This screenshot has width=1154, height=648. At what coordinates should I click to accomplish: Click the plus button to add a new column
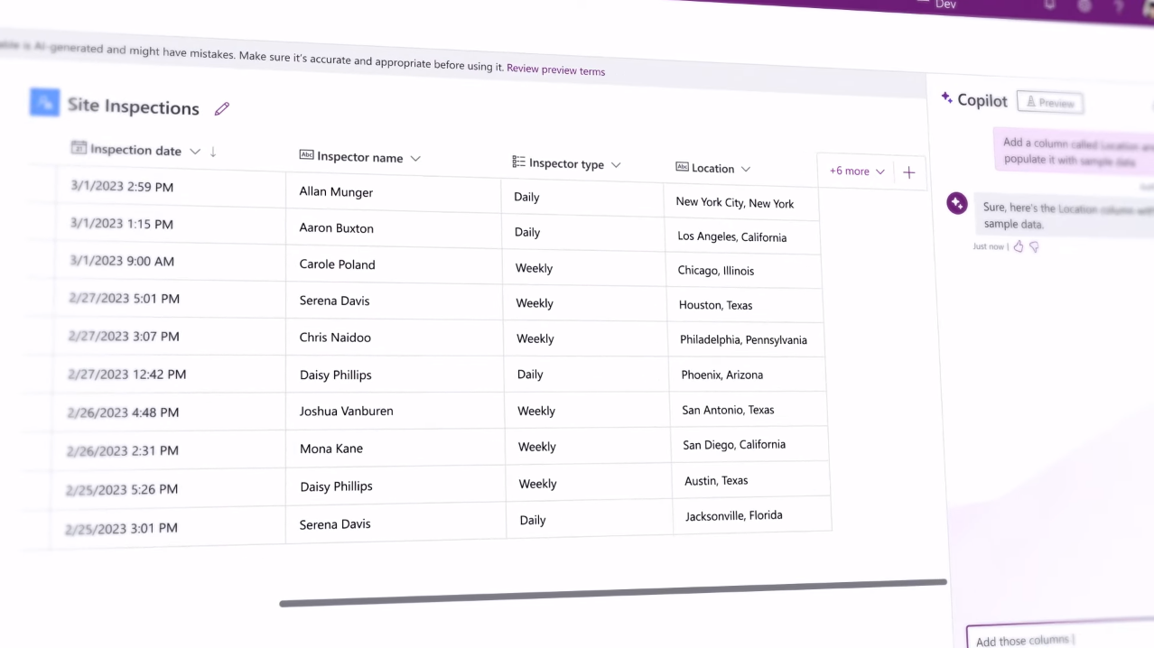click(x=908, y=172)
